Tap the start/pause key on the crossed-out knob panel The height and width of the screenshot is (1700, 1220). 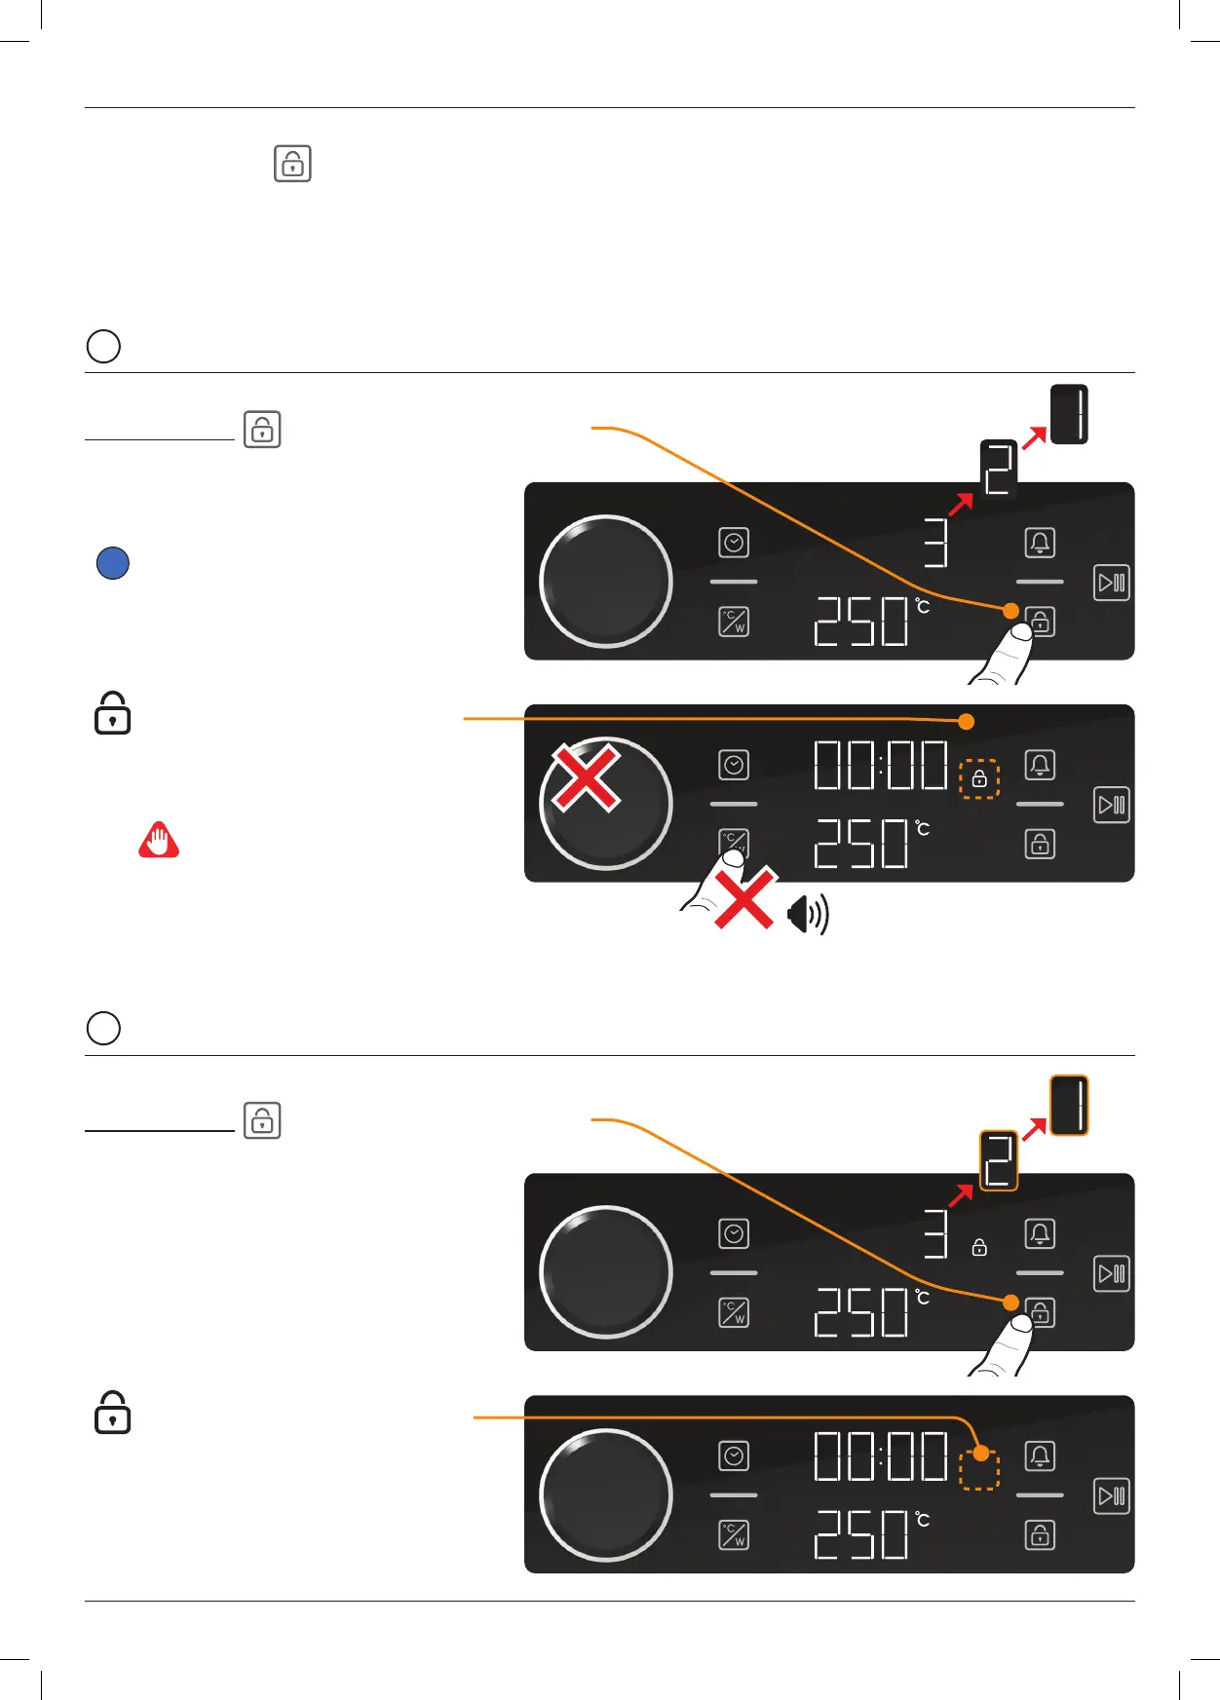click(x=1112, y=805)
